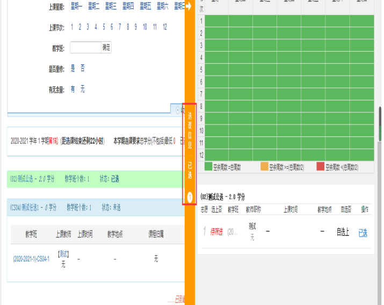Select period 4 in 上课节次 filter
The width and height of the screenshot is (384, 305).
pos(96,27)
